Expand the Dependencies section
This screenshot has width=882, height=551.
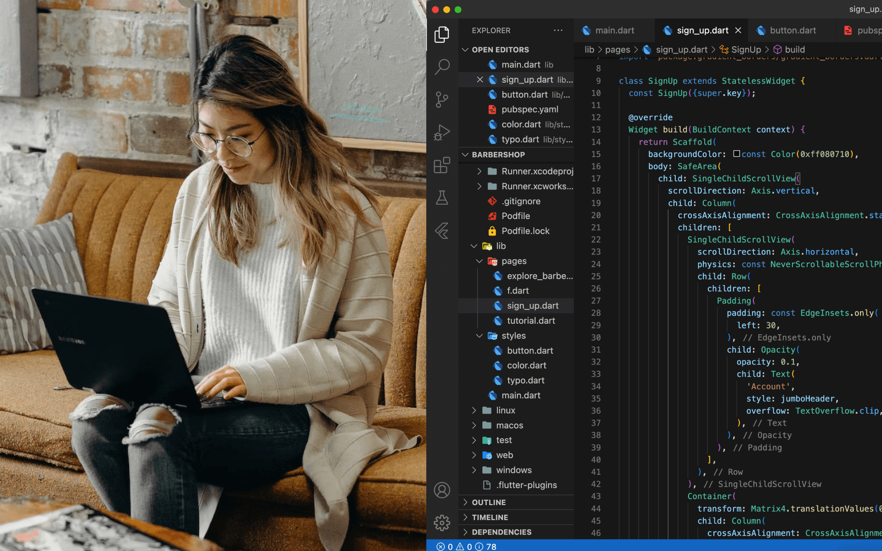coord(516,532)
